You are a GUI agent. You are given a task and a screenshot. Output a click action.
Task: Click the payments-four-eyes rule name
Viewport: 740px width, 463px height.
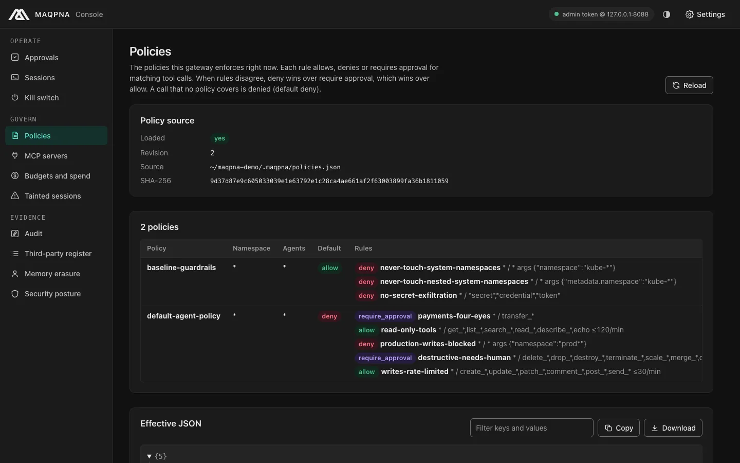pyautogui.click(x=454, y=316)
